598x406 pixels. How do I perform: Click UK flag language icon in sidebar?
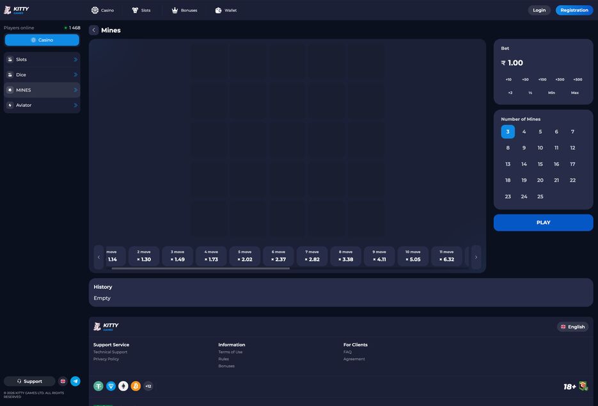63,381
